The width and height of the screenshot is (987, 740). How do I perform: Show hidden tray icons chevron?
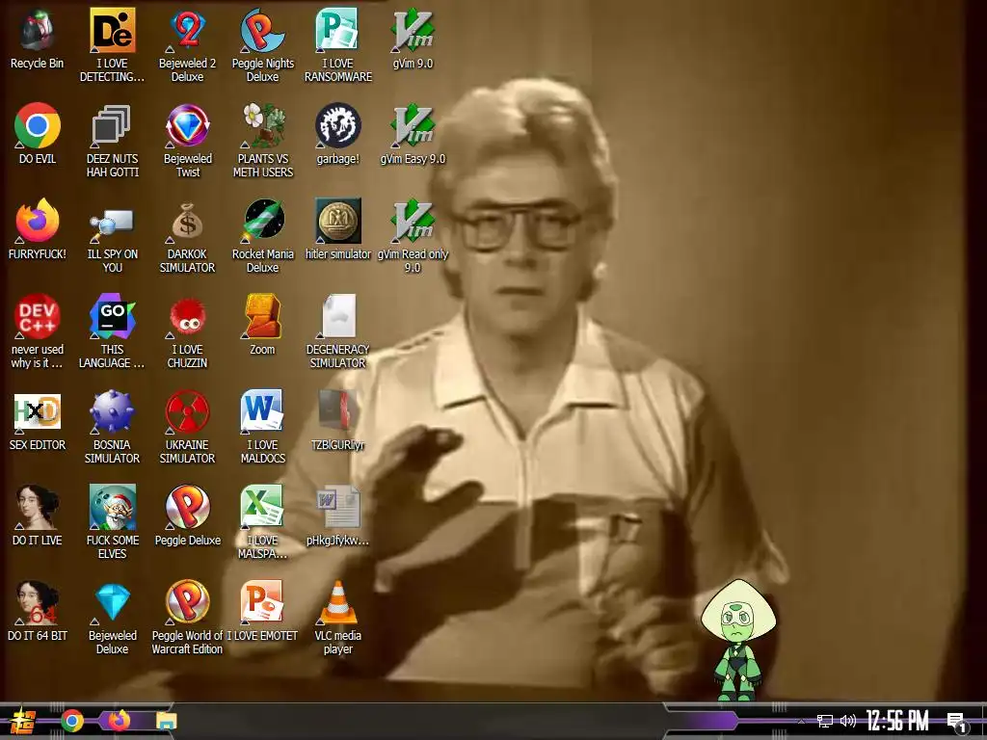pos(801,722)
